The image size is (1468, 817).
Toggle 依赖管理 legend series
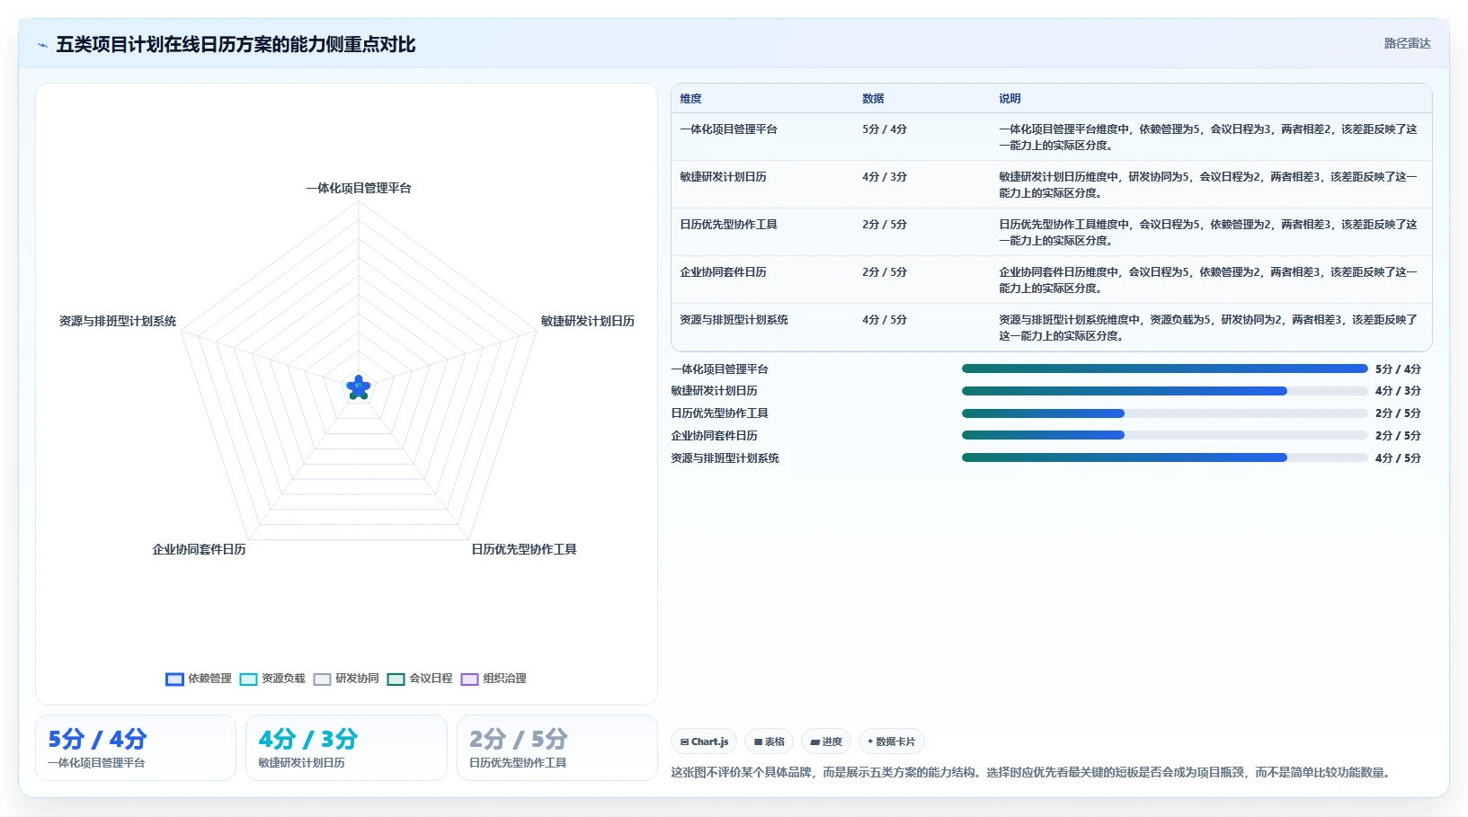pyautogui.click(x=199, y=679)
